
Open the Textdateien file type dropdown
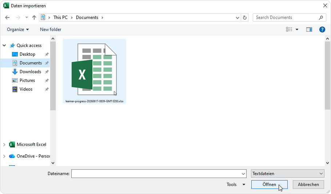point(287,174)
